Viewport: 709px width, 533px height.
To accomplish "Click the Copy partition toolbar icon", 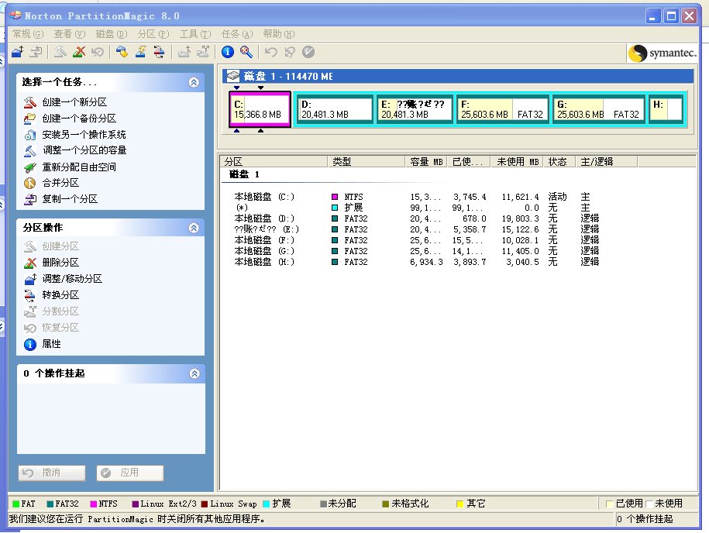I will (36, 52).
